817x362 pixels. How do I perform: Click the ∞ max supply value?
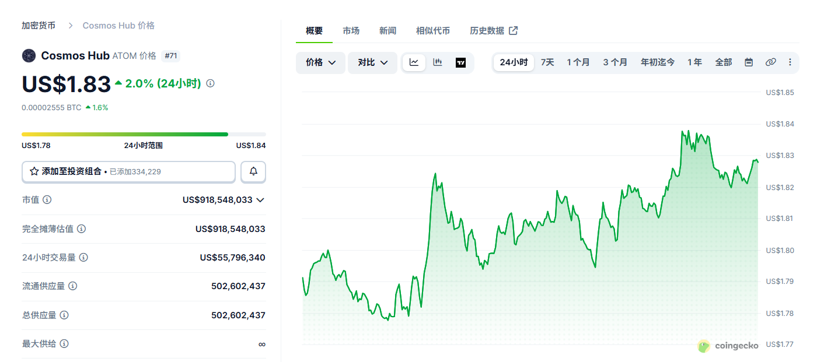[262, 345]
